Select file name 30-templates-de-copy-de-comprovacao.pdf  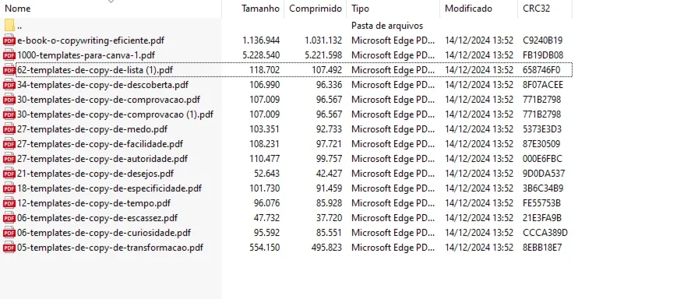[x=108, y=100]
